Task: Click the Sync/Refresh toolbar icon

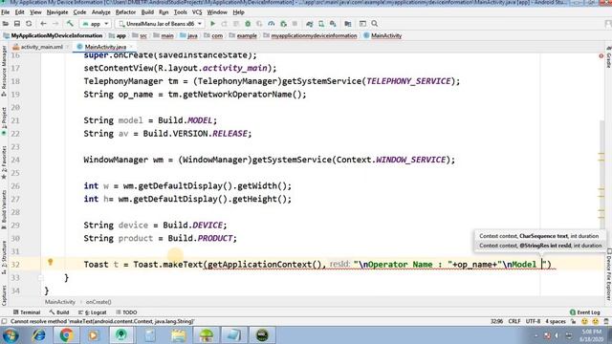Action: (29, 24)
